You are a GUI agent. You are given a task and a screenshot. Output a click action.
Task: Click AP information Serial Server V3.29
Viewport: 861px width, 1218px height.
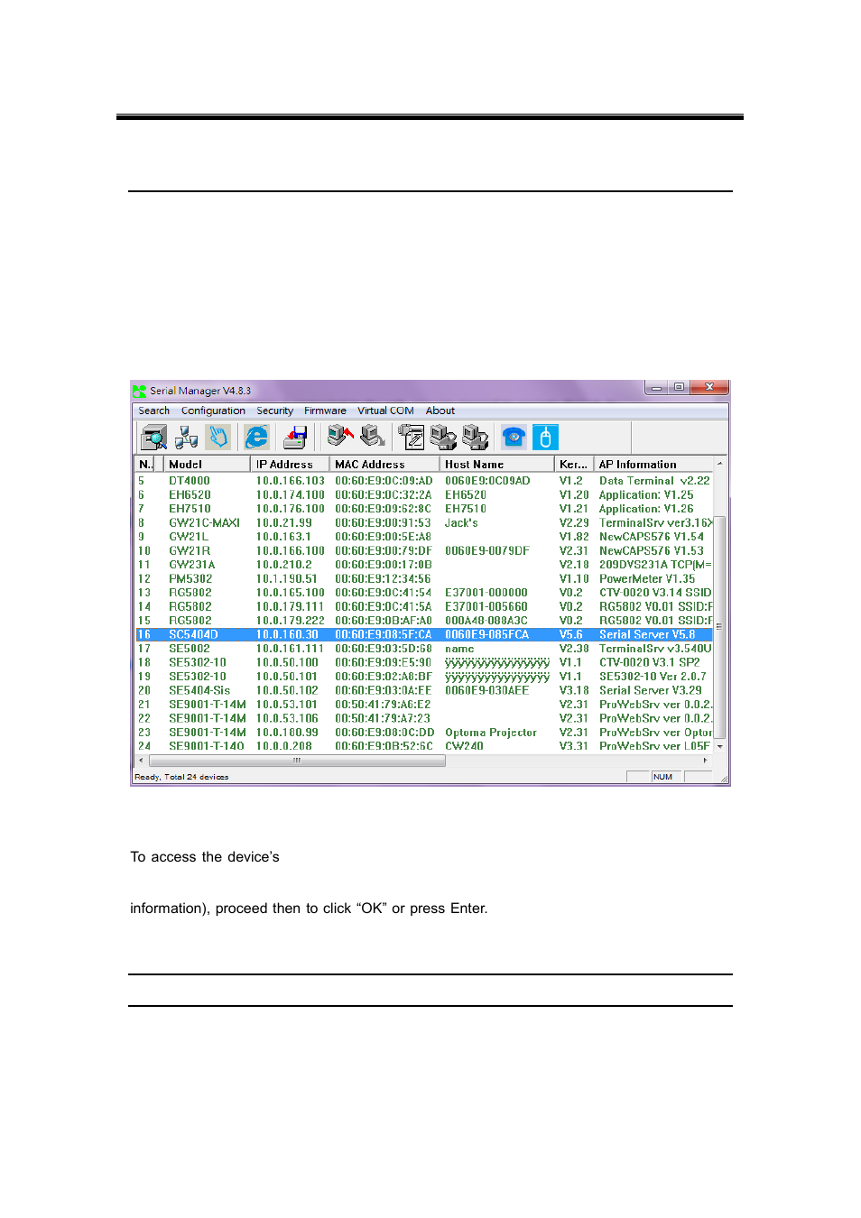point(651,690)
